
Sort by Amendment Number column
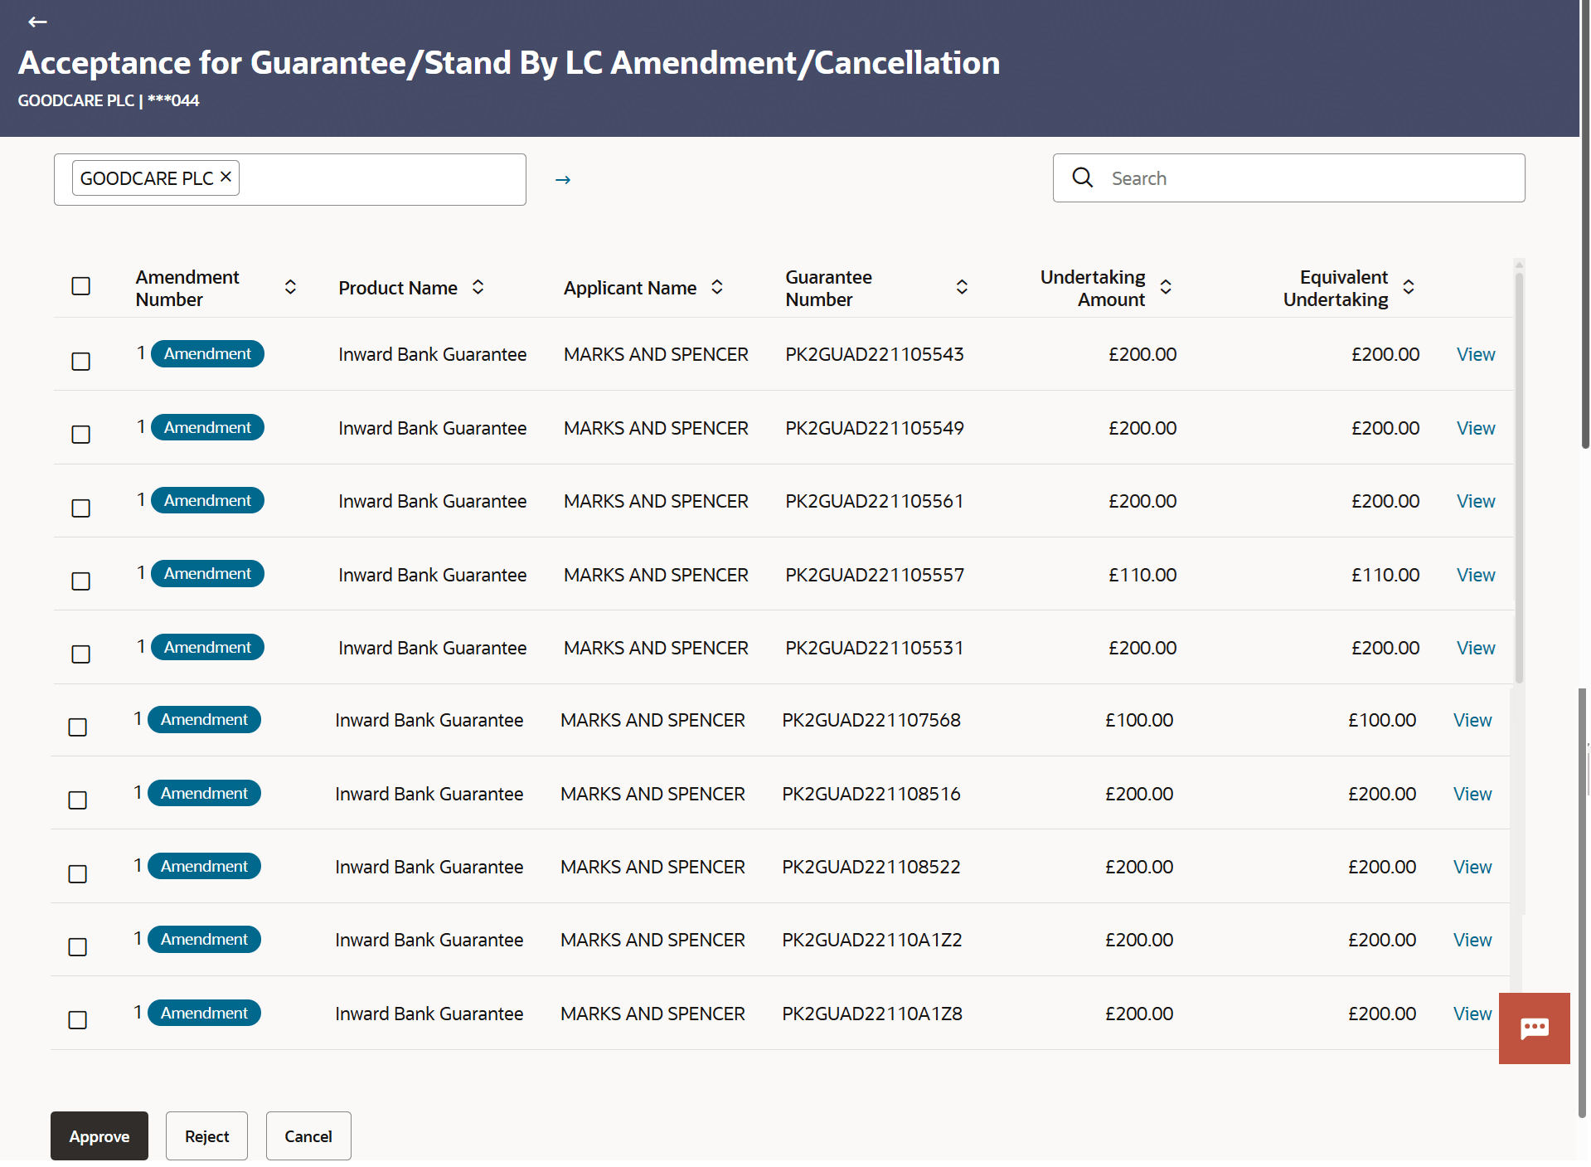pos(290,287)
